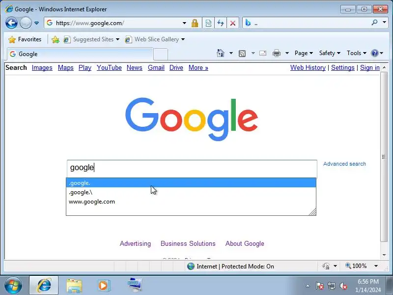The image size is (393, 295).
Task: Click the address bar URL field
Action: click(115, 23)
